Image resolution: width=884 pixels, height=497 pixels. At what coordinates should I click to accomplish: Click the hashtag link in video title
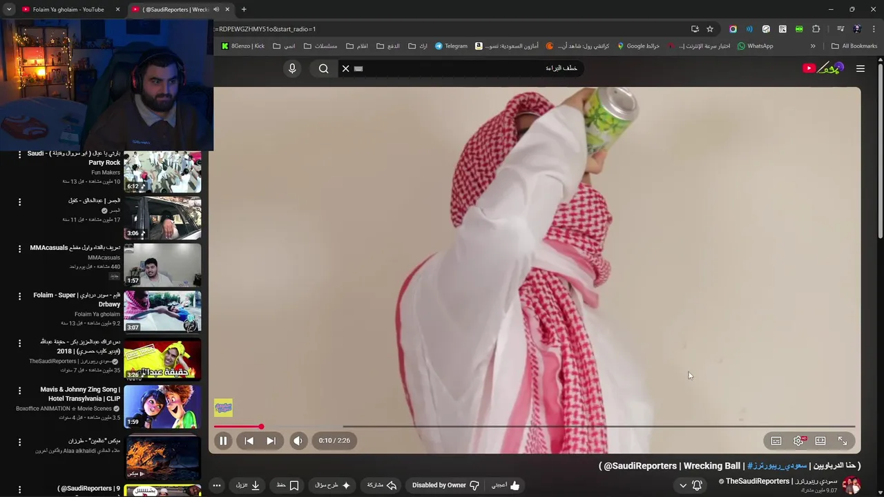(777, 466)
